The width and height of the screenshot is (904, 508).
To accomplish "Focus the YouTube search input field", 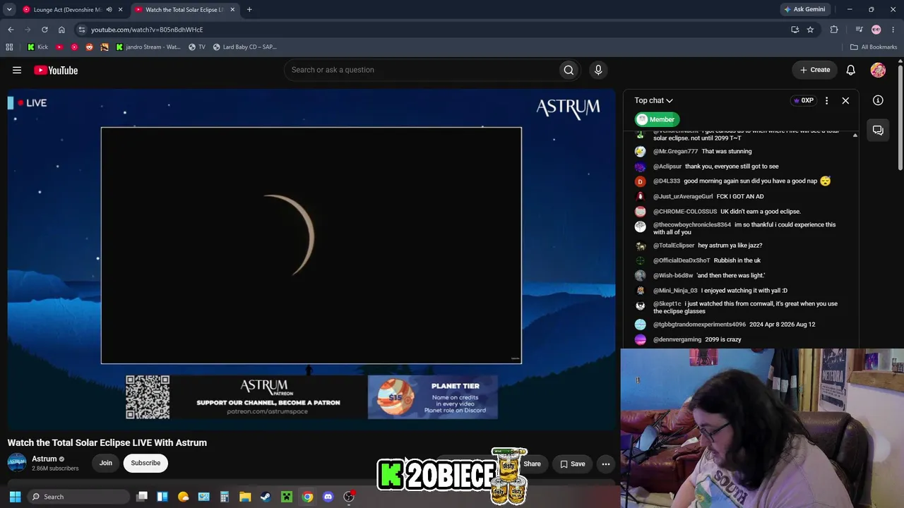I will [x=420, y=70].
